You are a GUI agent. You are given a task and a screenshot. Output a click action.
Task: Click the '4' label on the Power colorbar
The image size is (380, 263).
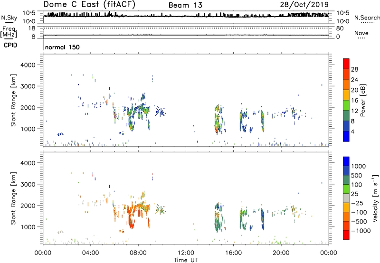tap(352, 131)
